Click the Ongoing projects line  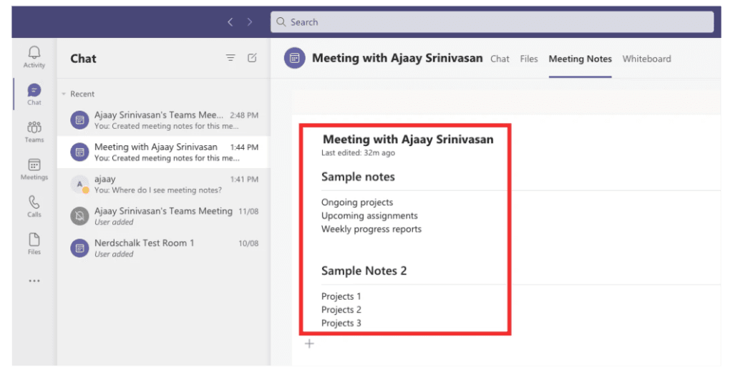357,202
